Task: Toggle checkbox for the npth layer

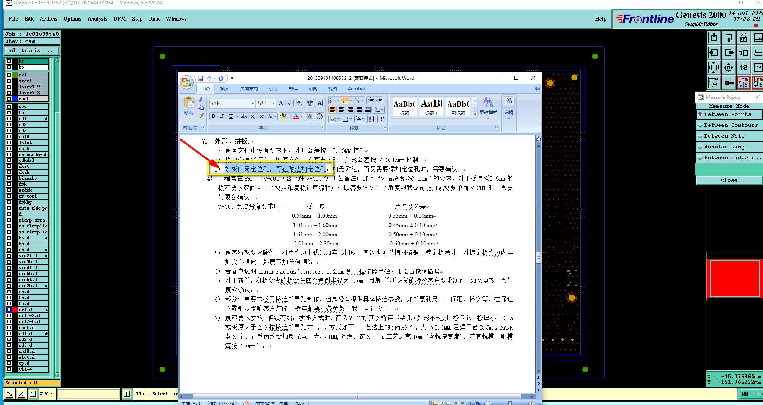Action: [9, 148]
